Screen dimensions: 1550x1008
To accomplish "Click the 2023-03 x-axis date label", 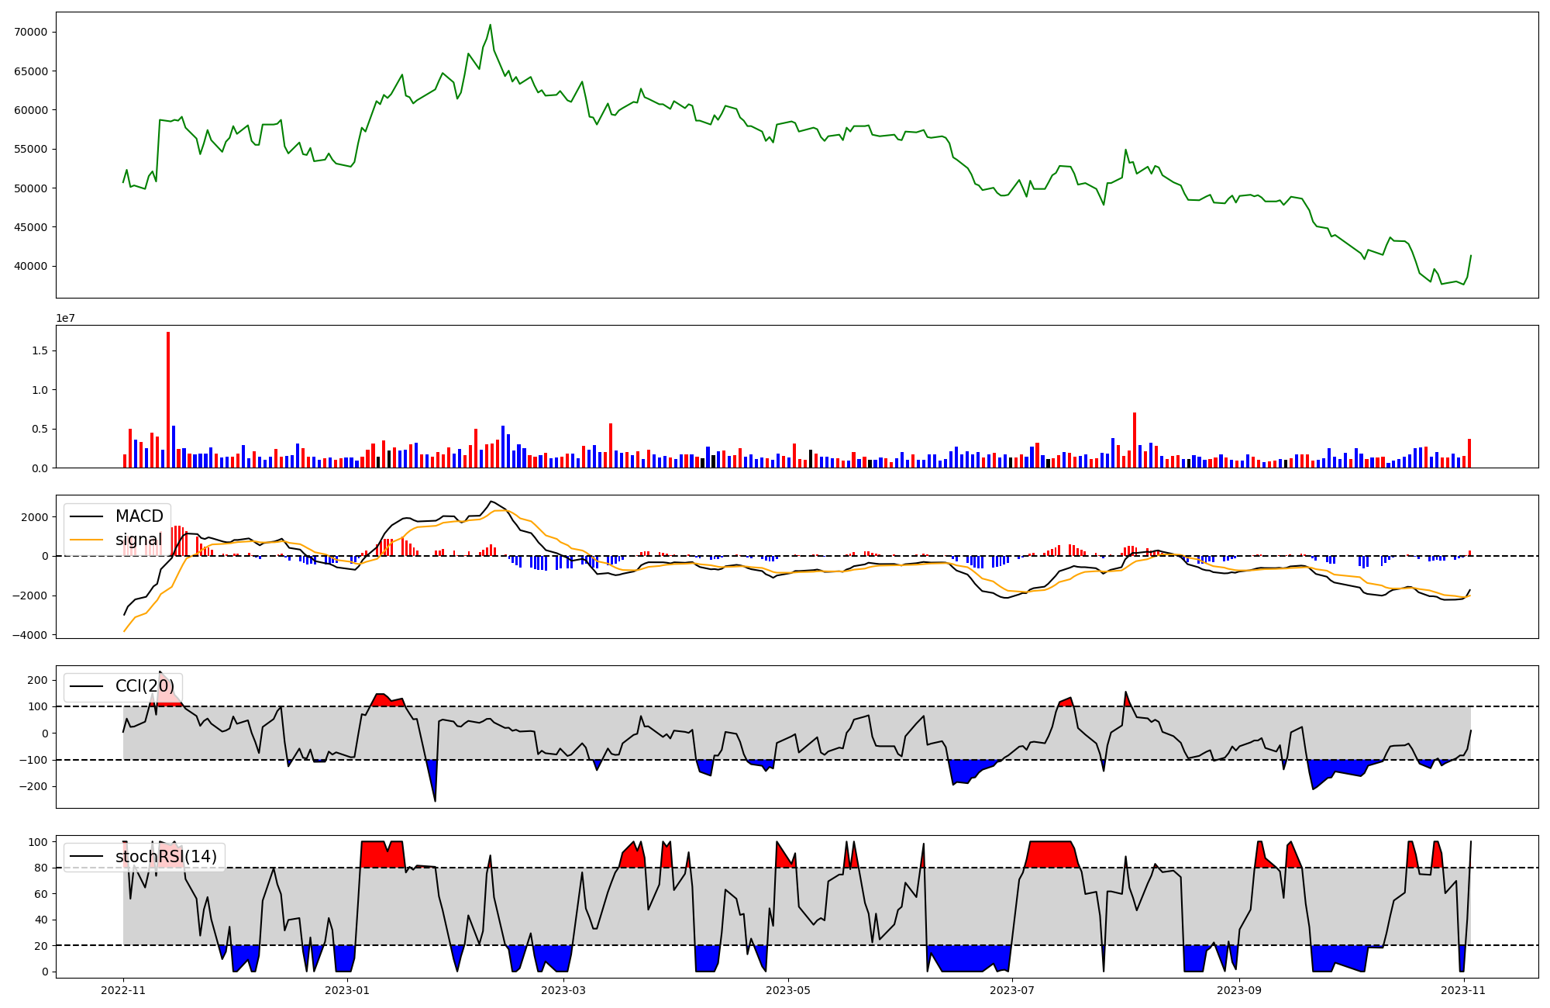I will (x=563, y=990).
